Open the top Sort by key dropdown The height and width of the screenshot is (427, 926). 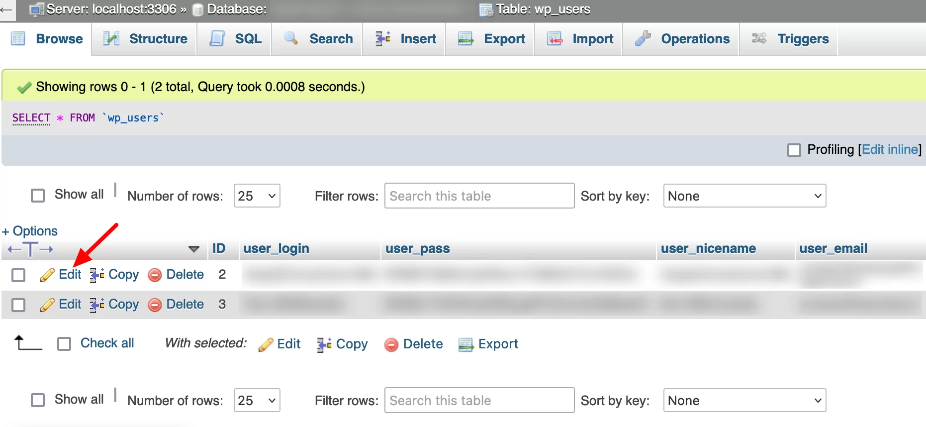point(744,196)
